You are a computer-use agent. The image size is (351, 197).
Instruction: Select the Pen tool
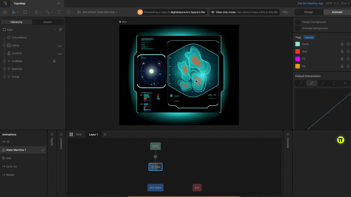37,12
